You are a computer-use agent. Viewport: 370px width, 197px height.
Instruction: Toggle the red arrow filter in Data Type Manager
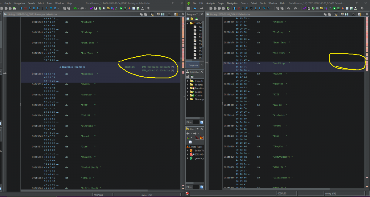point(201,138)
